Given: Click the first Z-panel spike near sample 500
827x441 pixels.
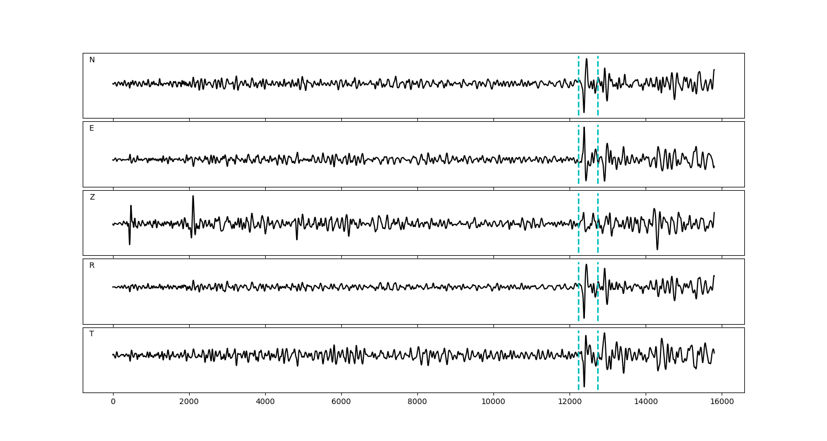Looking at the screenshot, I should (131, 207).
